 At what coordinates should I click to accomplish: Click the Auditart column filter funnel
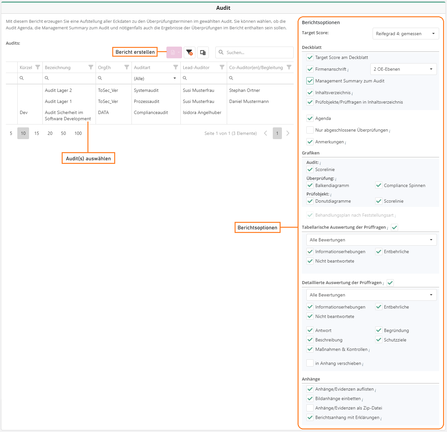176,67
